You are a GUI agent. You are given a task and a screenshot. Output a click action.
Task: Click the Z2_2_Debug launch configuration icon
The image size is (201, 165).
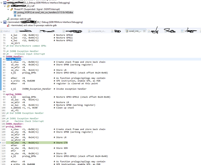tap(5, 3)
